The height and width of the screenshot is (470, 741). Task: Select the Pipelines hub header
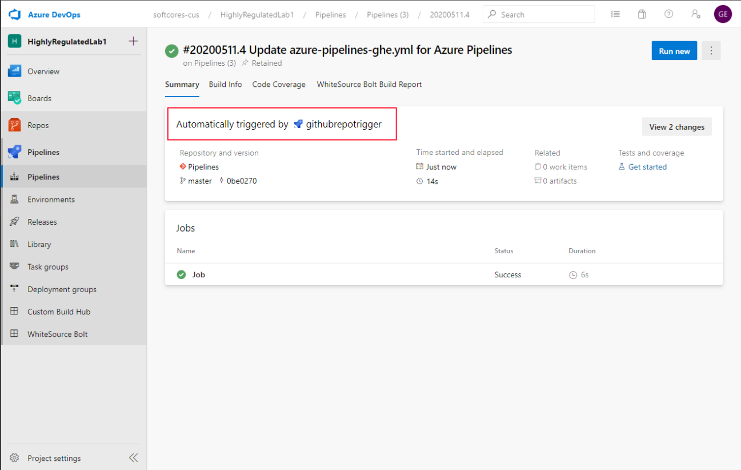tap(73, 152)
